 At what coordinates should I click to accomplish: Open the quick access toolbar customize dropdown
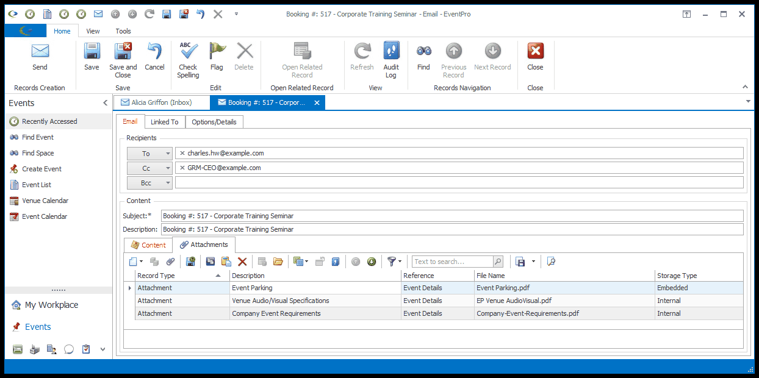(x=236, y=13)
